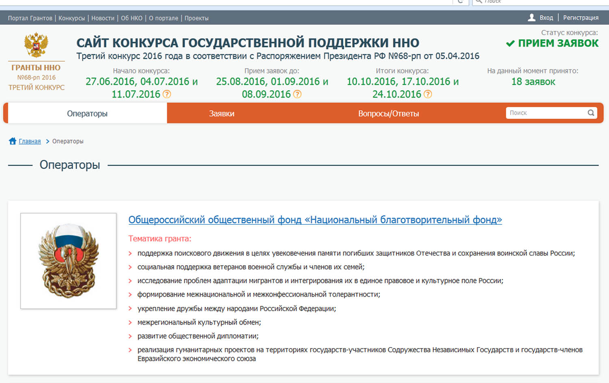Follow the Главная breadcrumb link
Image resolution: width=609 pixels, height=383 pixels.
(x=30, y=141)
